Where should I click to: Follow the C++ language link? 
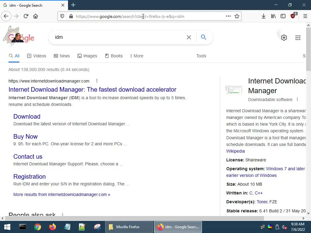pos(259,193)
